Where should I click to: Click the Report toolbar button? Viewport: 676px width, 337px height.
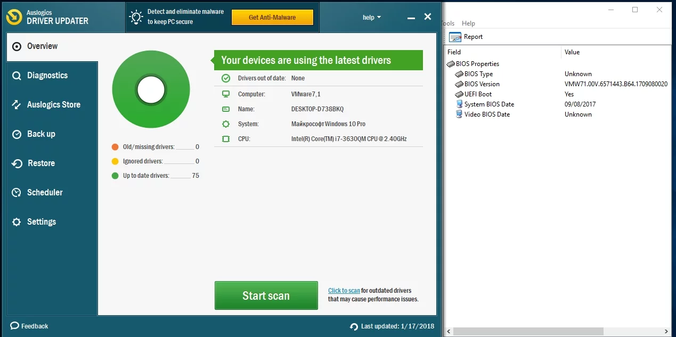click(466, 37)
